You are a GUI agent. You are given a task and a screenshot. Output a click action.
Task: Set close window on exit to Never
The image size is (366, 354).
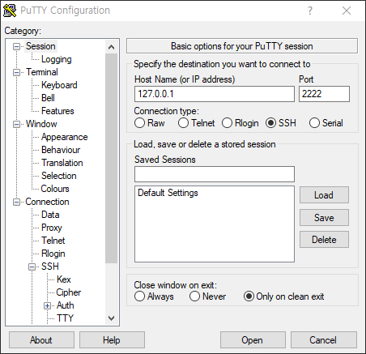194,296
